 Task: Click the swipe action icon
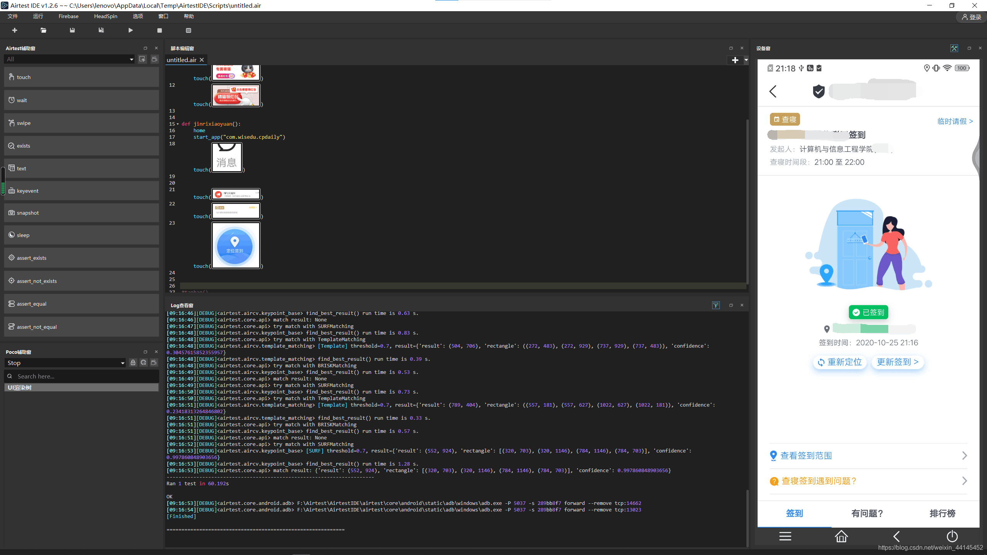[11, 123]
